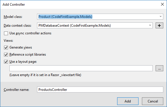The width and height of the screenshot is (167, 107).
Task: Open the layout page browse ellipsis button
Action: pyautogui.click(x=159, y=68)
